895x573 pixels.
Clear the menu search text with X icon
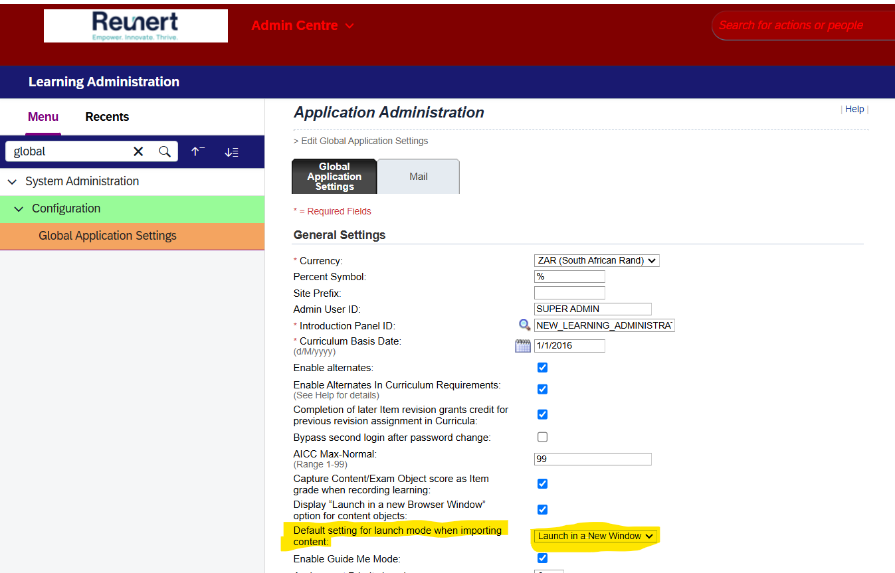[138, 151]
